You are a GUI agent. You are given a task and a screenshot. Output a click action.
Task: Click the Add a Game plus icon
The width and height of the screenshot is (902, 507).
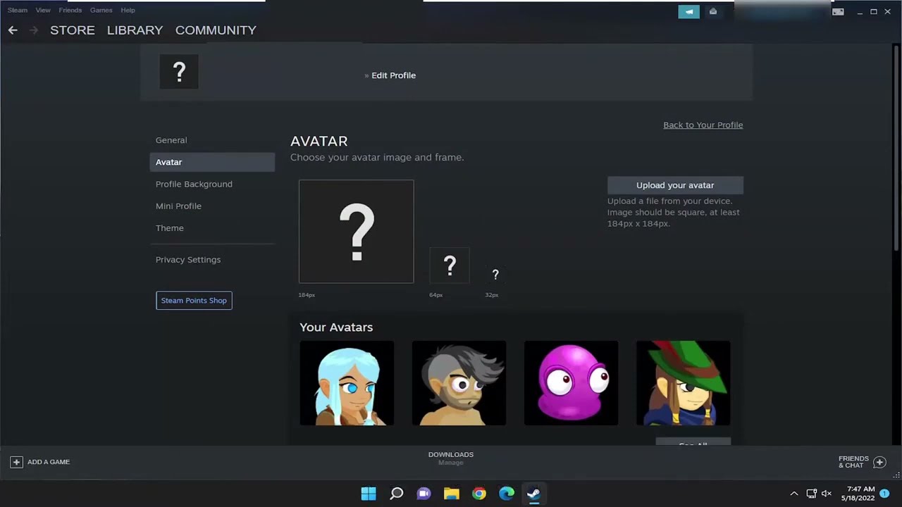16,462
